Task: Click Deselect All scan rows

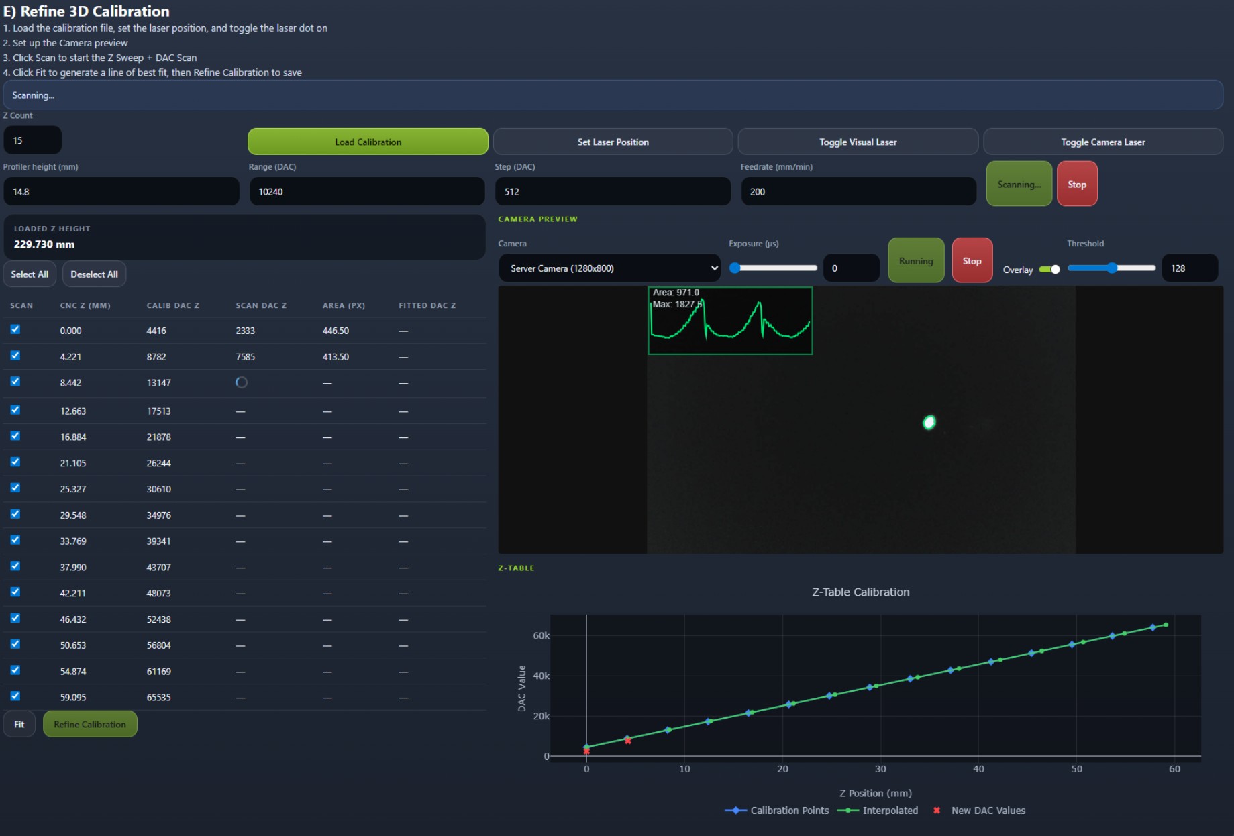Action: 94,274
